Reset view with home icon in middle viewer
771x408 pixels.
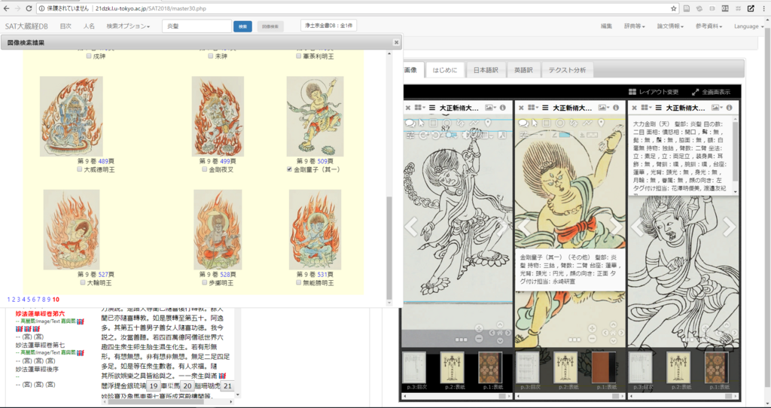pyautogui.click(x=613, y=332)
